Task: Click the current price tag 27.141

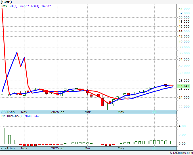Action: point(183,86)
